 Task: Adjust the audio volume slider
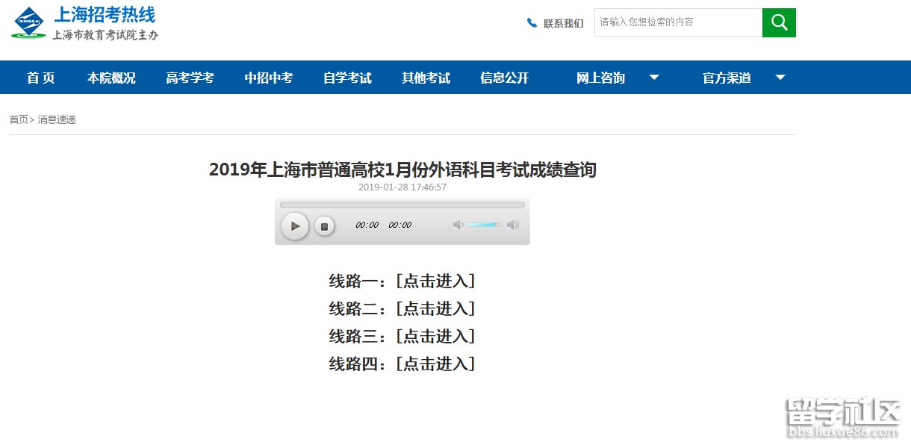tap(484, 225)
